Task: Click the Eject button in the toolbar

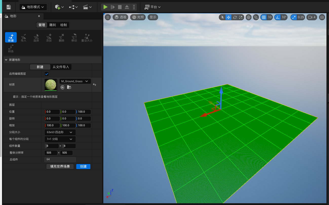Action: (127, 7)
